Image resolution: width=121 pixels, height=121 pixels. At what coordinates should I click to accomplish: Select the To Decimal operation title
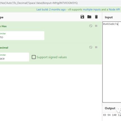point(4,48)
